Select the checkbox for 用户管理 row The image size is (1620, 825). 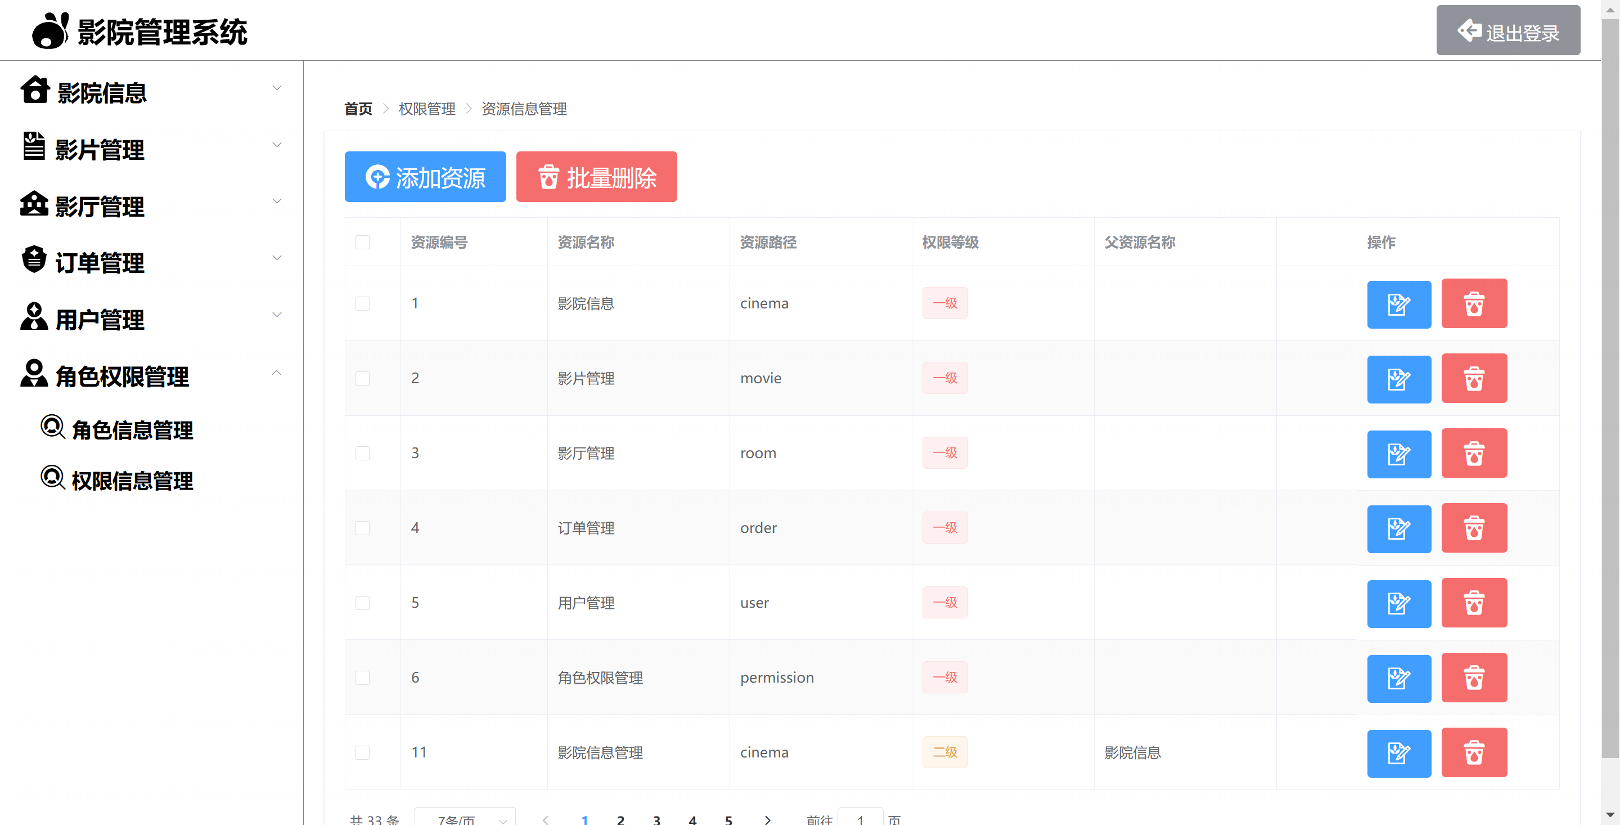362,603
